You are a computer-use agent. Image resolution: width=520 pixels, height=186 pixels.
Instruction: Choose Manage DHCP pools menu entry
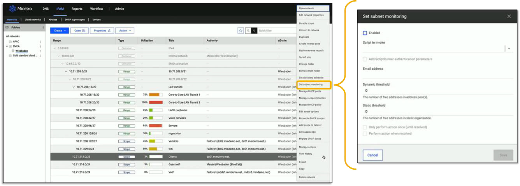click(313, 91)
